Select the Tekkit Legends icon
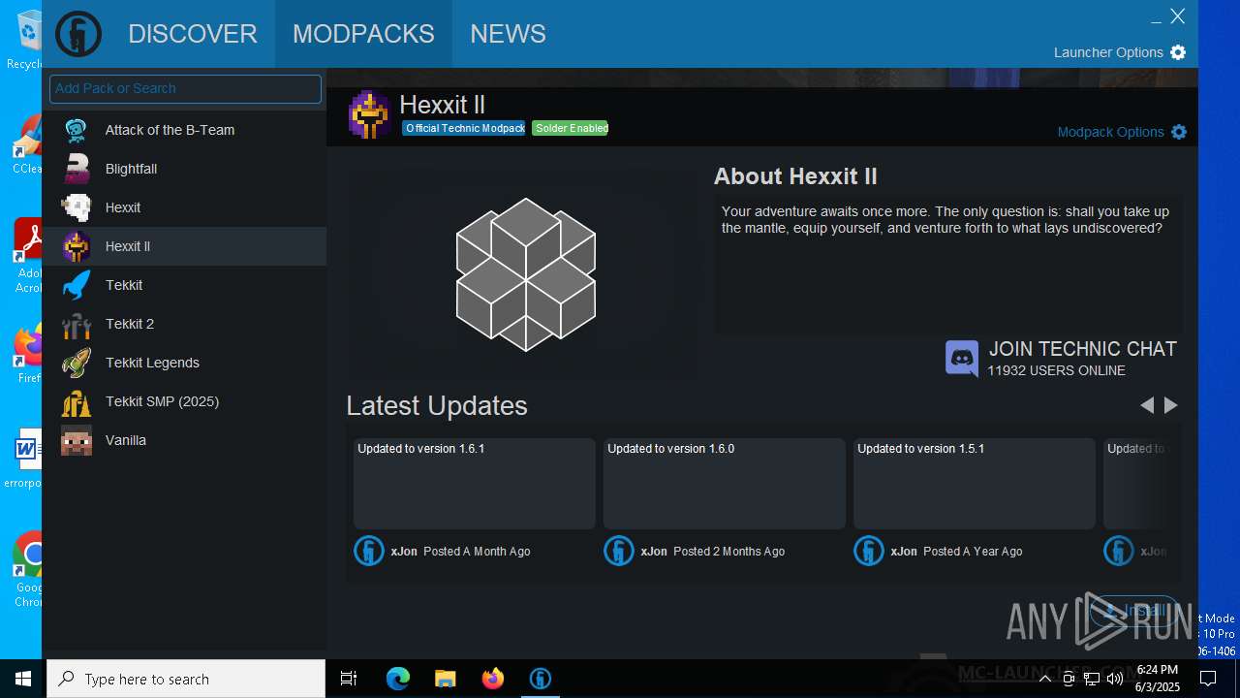The height and width of the screenshot is (698, 1240). point(77,363)
